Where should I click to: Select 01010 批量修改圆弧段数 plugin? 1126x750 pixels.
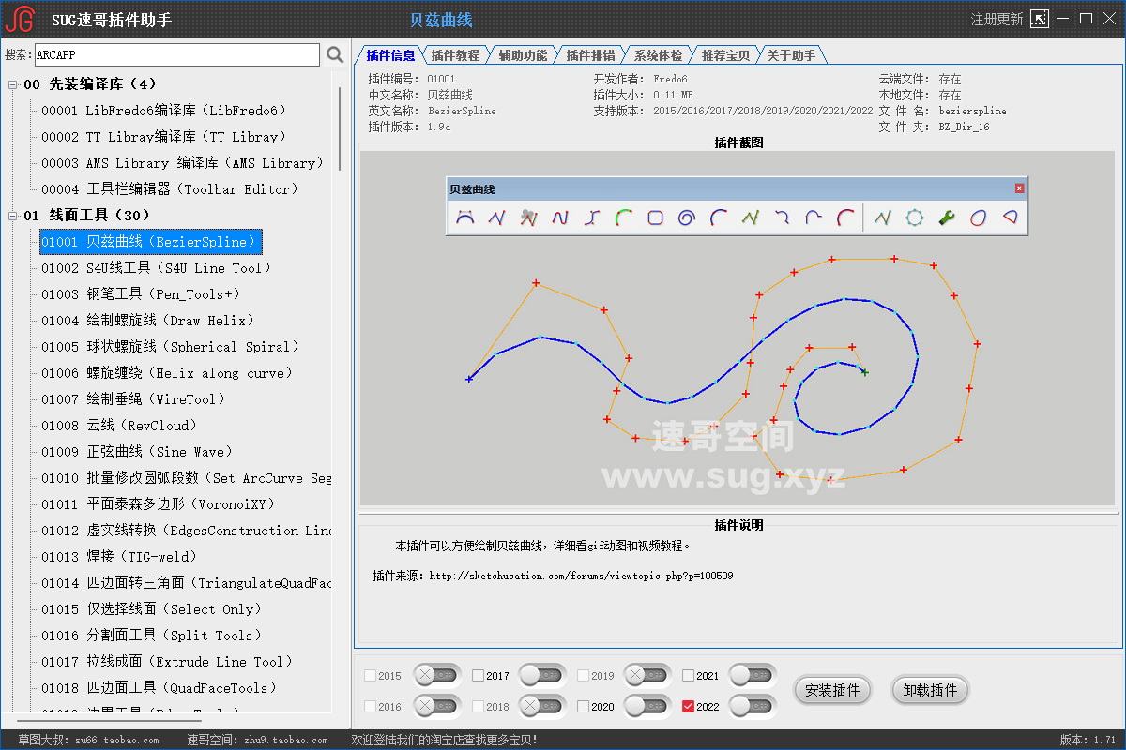click(x=186, y=478)
